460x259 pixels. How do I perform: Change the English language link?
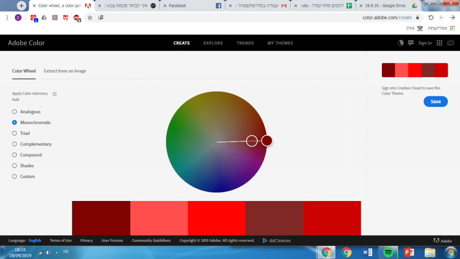(35, 241)
